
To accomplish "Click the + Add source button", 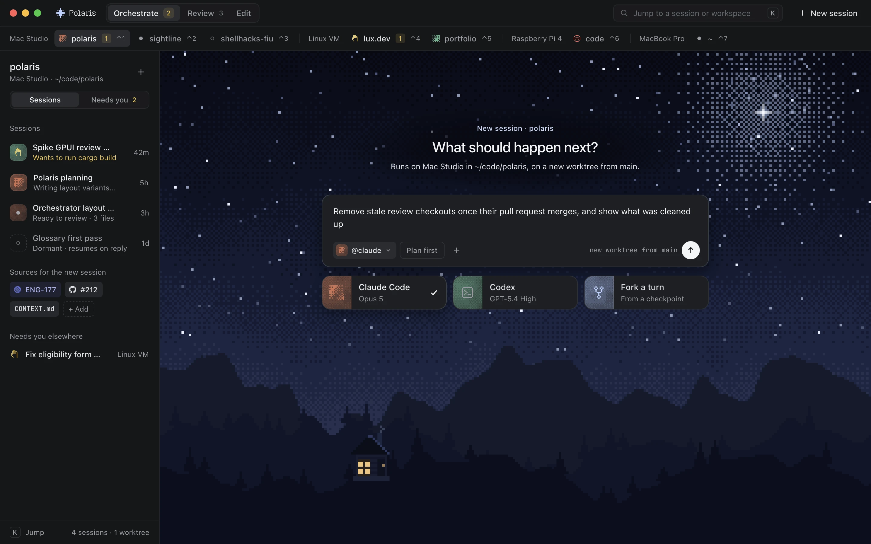I will [78, 309].
